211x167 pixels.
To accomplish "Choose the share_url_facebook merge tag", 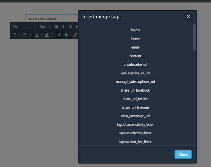I will pos(135,90).
